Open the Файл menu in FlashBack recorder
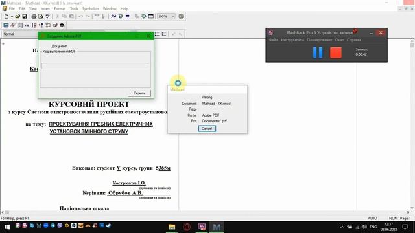Screen dimensions: 415x233 pyautogui.click(x=274, y=40)
